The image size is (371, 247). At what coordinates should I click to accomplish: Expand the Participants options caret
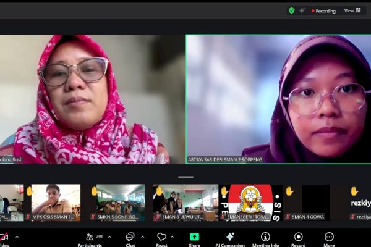(x=109, y=237)
